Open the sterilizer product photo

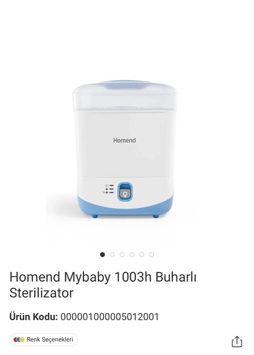tap(125, 149)
